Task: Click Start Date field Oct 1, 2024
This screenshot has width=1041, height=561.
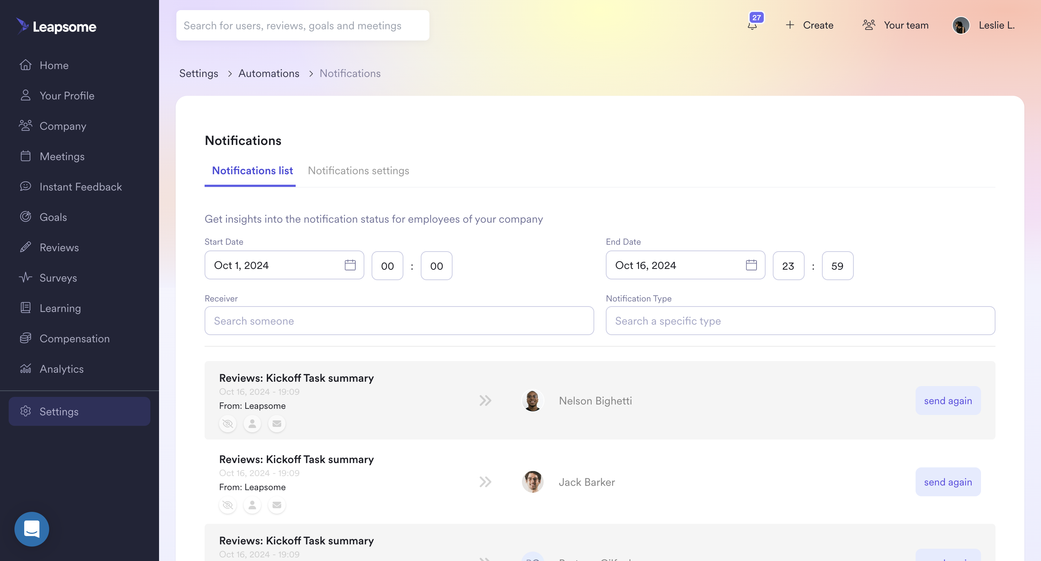Action: point(284,265)
